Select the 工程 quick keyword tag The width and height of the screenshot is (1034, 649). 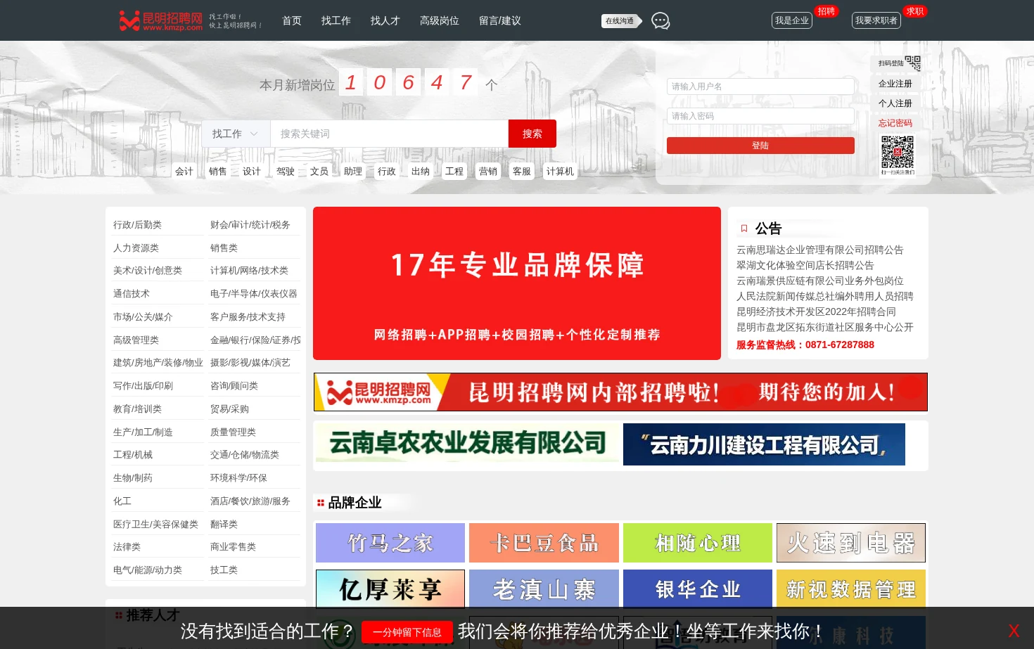[454, 171]
